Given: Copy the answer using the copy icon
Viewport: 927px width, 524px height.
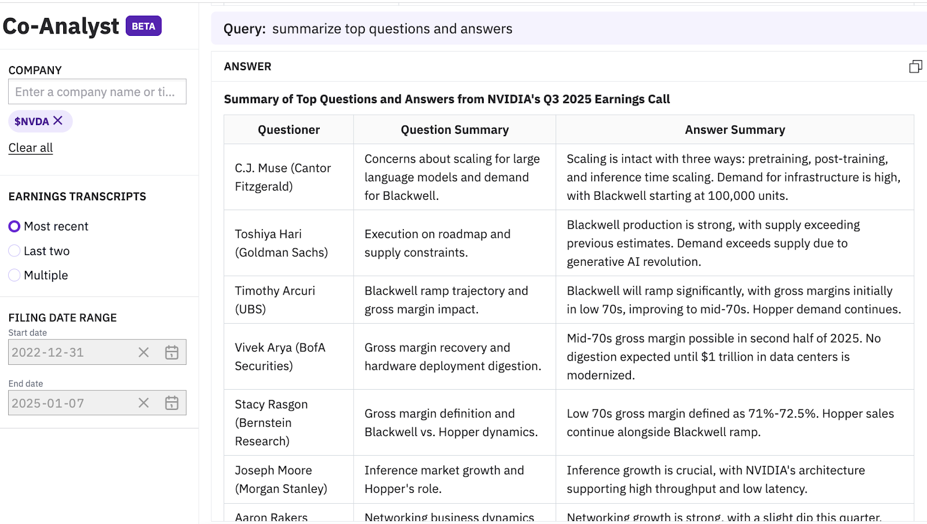Looking at the screenshot, I should (x=915, y=67).
